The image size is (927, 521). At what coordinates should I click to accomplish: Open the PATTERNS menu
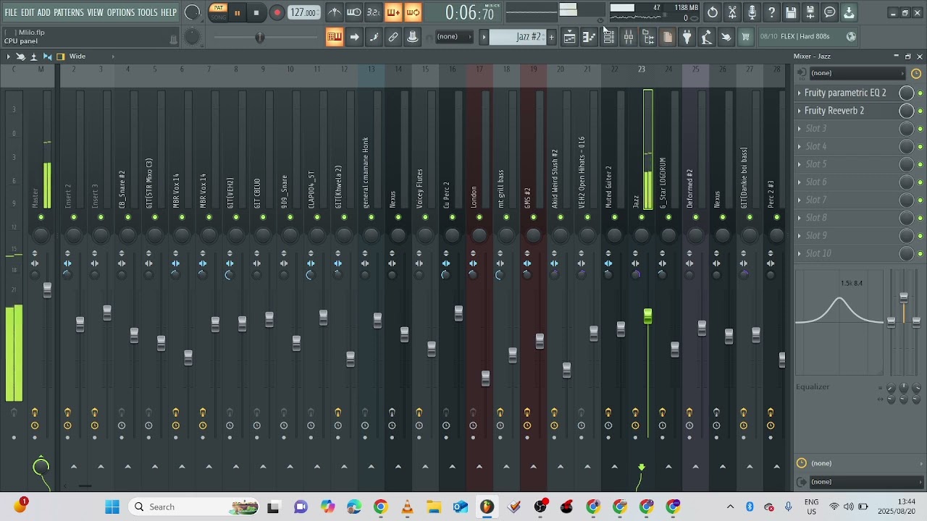tap(69, 12)
